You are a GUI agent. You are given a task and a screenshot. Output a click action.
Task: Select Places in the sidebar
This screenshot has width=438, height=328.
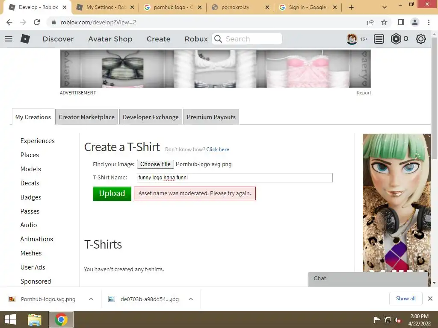pyautogui.click(x=30, y=155)
